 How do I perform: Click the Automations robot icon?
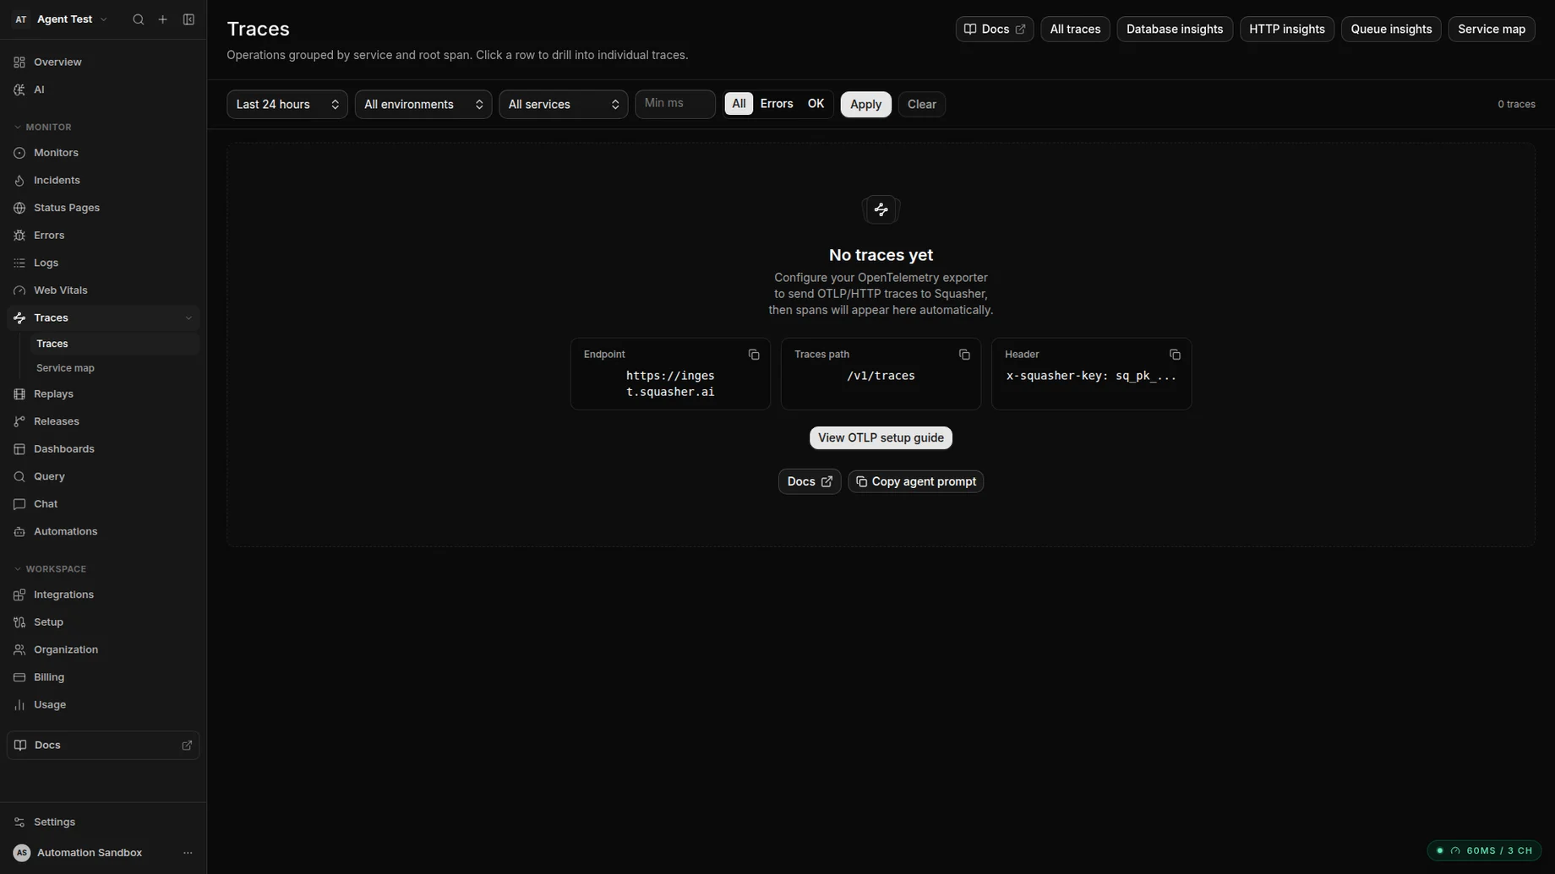(x=19, y=532)
